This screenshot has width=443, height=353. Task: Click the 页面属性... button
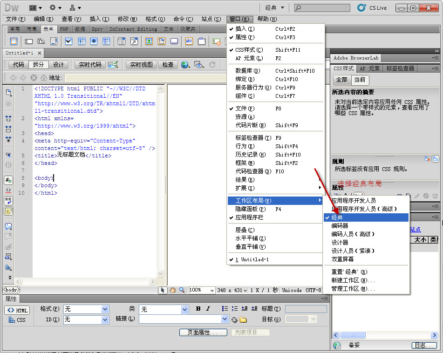pos(203,333)
